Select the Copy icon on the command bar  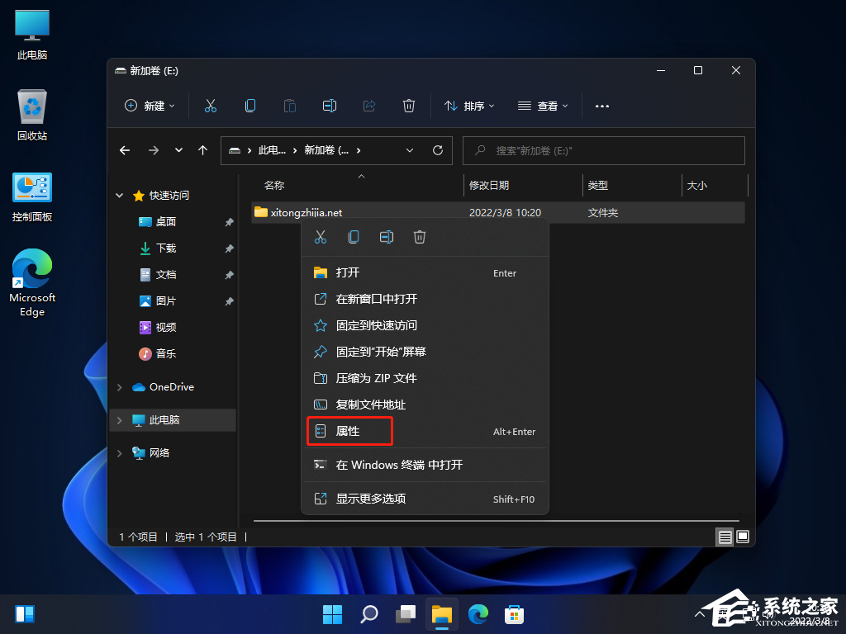[250, 106]
